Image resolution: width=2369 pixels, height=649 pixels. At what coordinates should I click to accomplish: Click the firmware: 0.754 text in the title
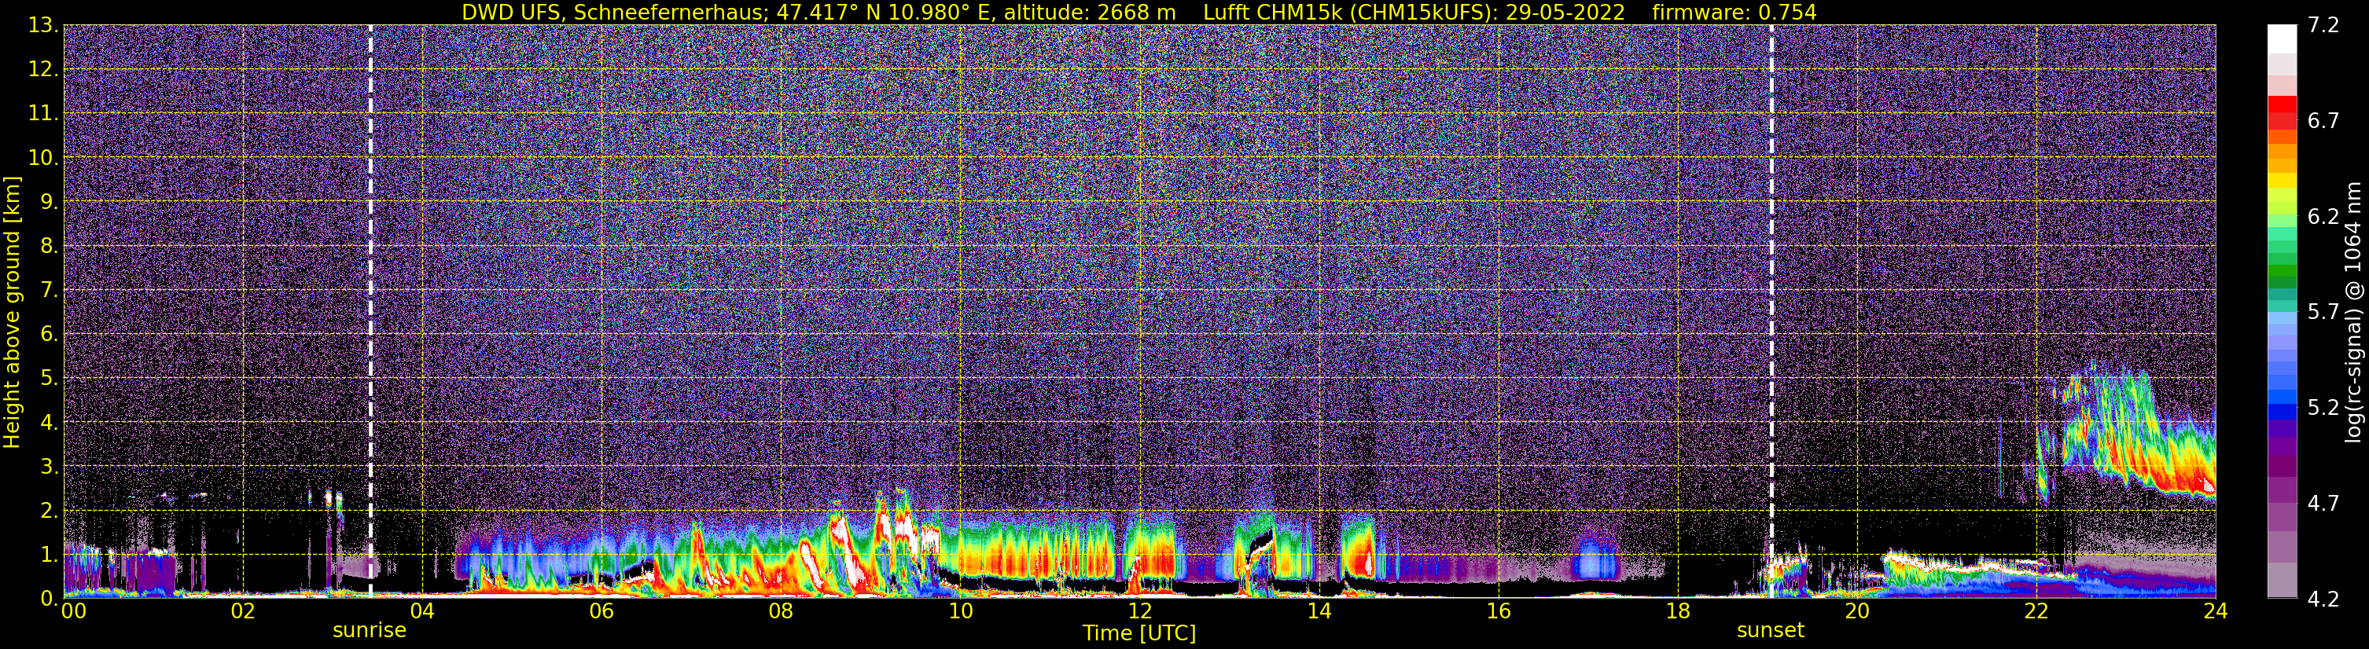(x=1734, y=12)
